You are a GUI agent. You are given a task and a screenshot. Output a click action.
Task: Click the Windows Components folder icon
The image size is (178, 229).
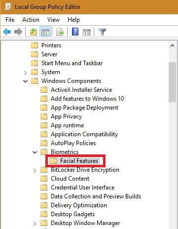(x=35, y=81)
